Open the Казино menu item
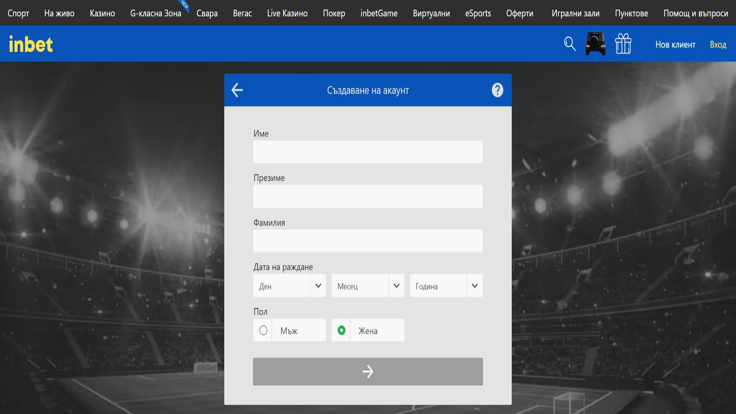The width and height of the screenshot is (736, 414). (102, 13)
